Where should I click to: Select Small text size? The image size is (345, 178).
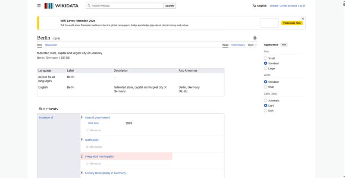[266, 58]
